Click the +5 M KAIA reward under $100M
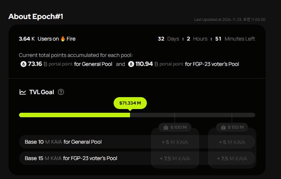 tap(175, 142)
